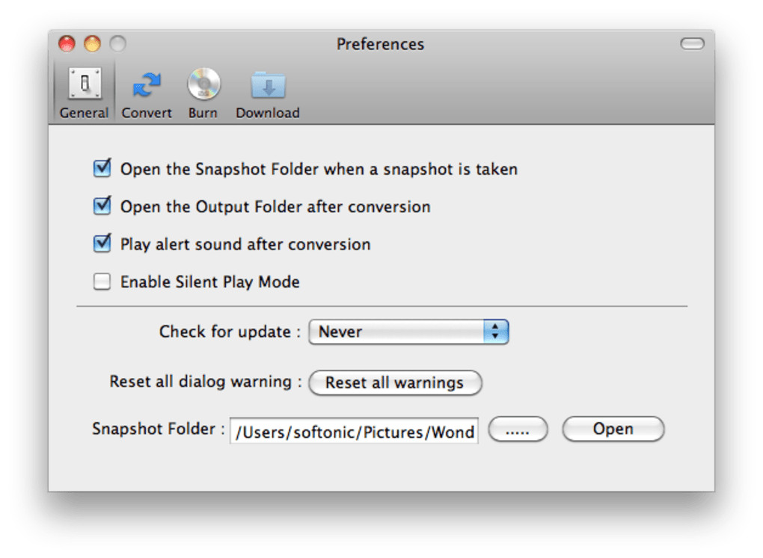
Task: Open the Convert preferences icon
Action: pos(147,84)
